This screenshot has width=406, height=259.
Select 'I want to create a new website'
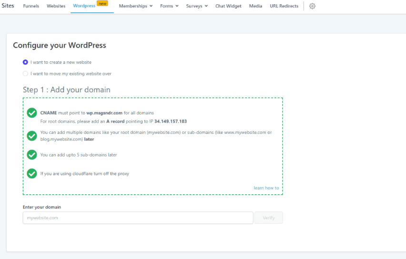pyautogui.click(x=25, y=62)
